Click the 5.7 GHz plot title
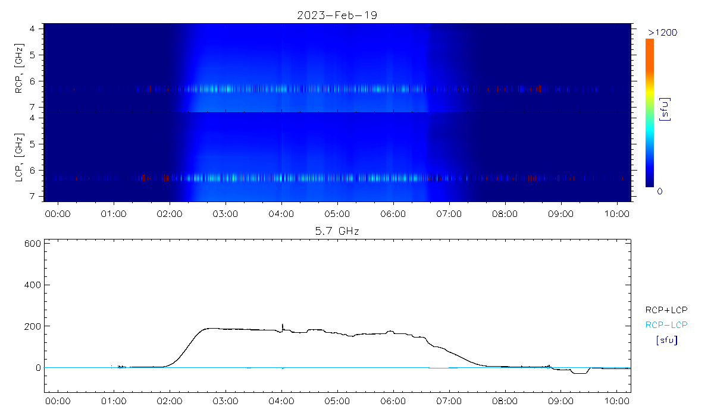The height and width of the screenshot is (416, 714). pyautogui.click(x=337, y=230)
